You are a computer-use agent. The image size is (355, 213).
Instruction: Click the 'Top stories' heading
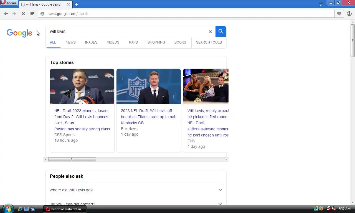click(62, 62)
